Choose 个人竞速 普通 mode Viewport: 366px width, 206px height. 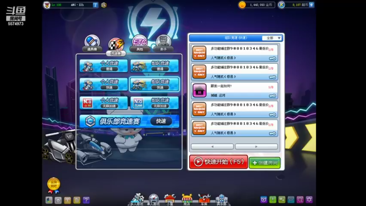point(104,65)
